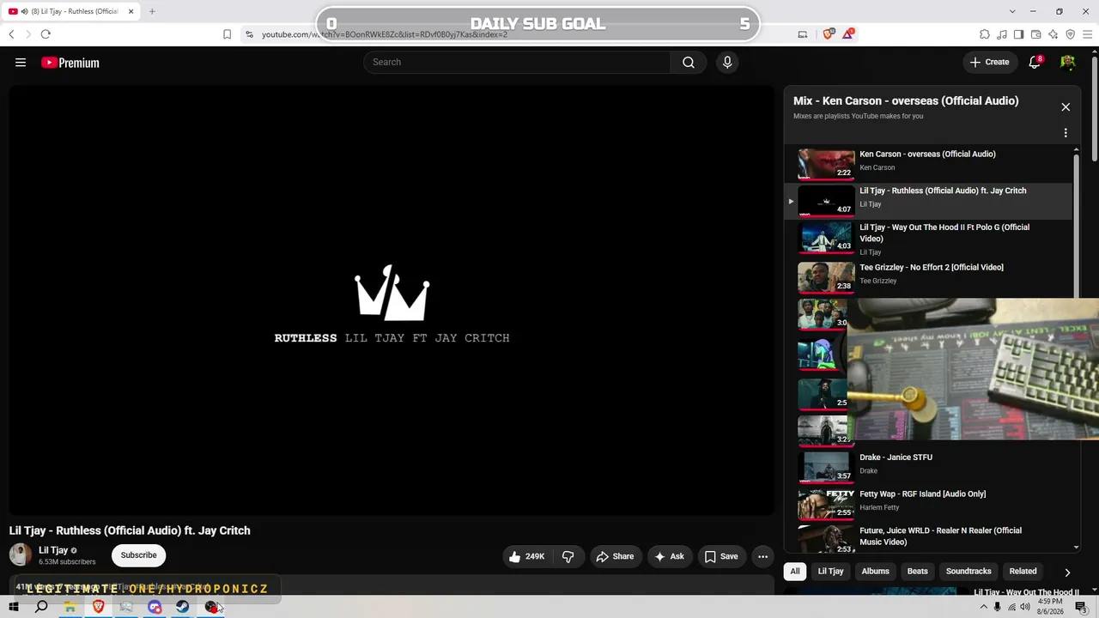Image resolution: width=1099 pixels, height=618 pixels.
Task: Click the search magnifier button
Action: point(689,62)
